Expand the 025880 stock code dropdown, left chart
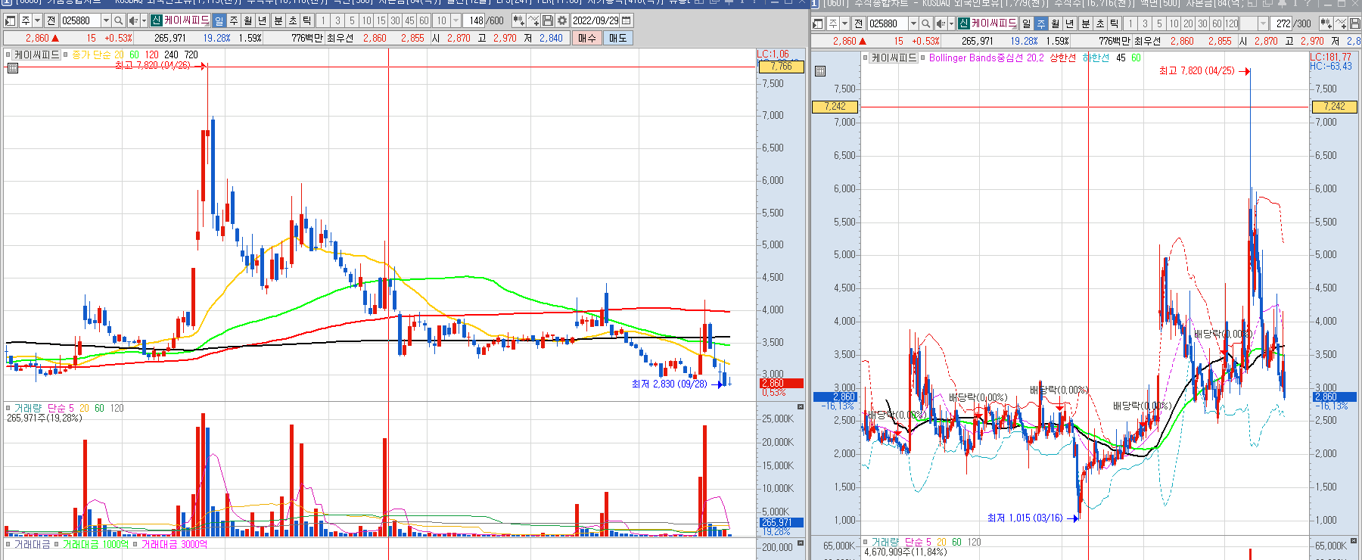Screen dimensions: 1362x560 (x=106, y=20)
